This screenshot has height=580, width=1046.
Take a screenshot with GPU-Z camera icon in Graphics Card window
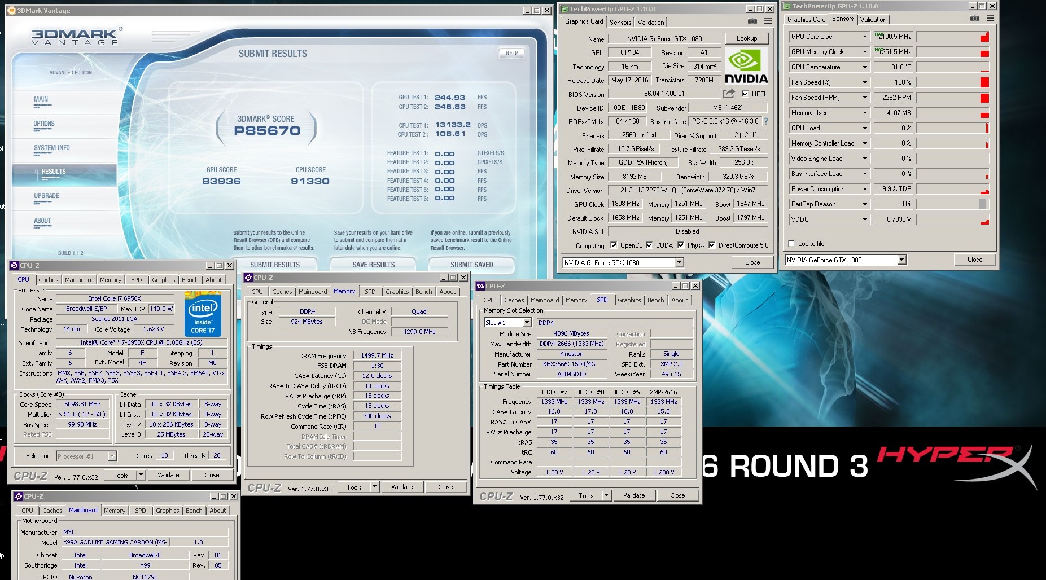[x=752, y=21]
